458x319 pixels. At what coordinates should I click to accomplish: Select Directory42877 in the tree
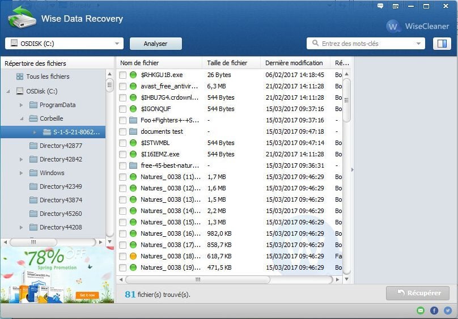tap(61, 146)
